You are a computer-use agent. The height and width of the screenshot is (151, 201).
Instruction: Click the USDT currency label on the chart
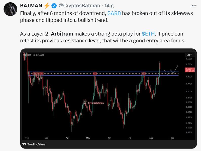(x=189, y=55)
